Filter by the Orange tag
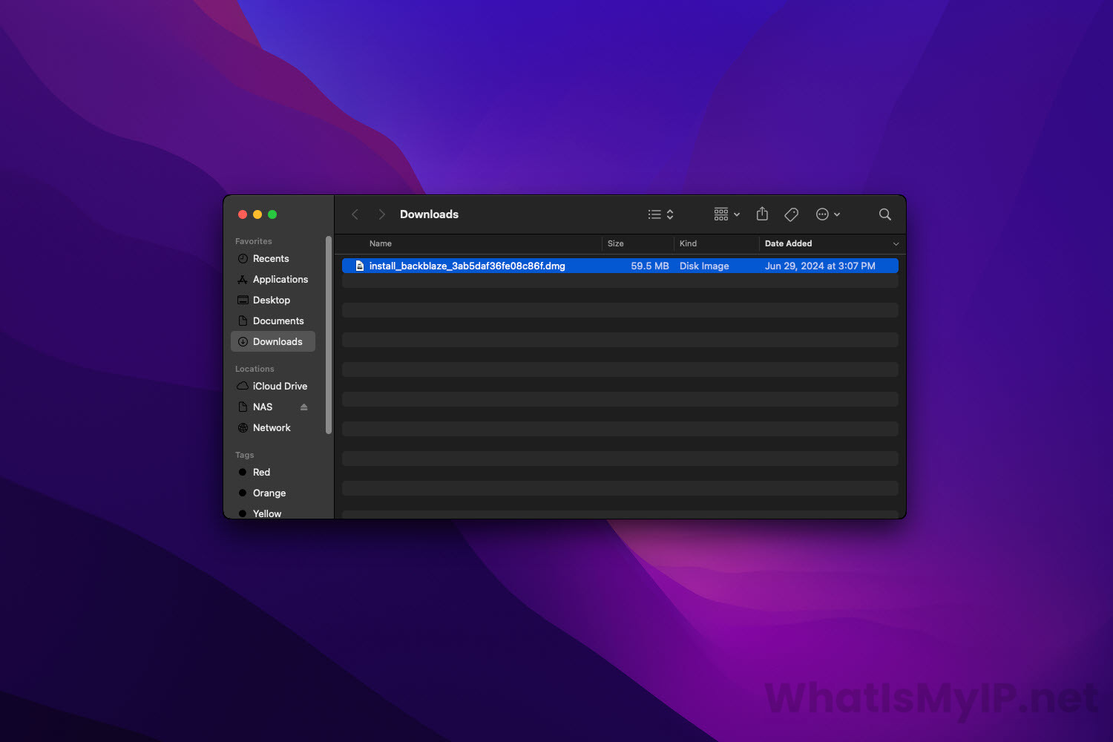The image size is (1113, 742). (269, 493)
